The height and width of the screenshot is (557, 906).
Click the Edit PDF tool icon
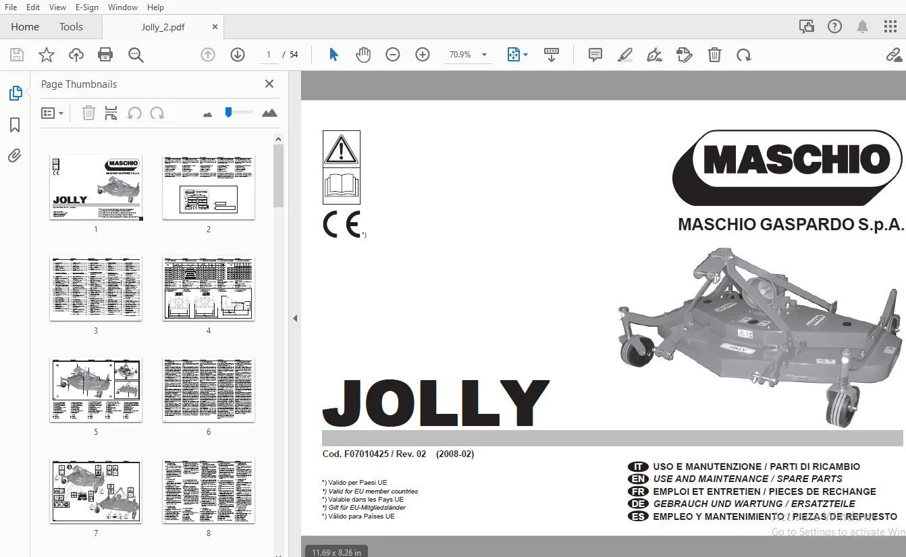click(x=684, y=55)
